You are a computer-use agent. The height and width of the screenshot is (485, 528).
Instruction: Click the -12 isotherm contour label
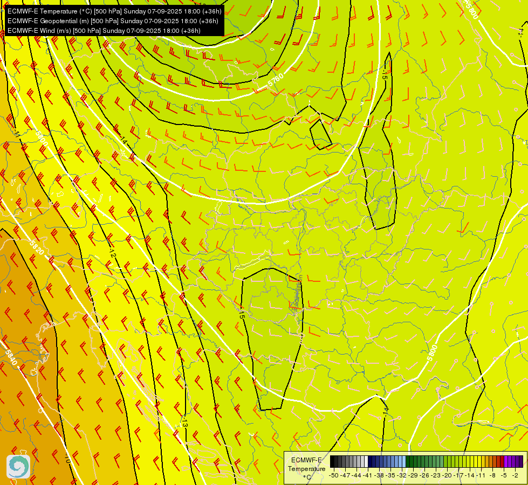(112, 253)
